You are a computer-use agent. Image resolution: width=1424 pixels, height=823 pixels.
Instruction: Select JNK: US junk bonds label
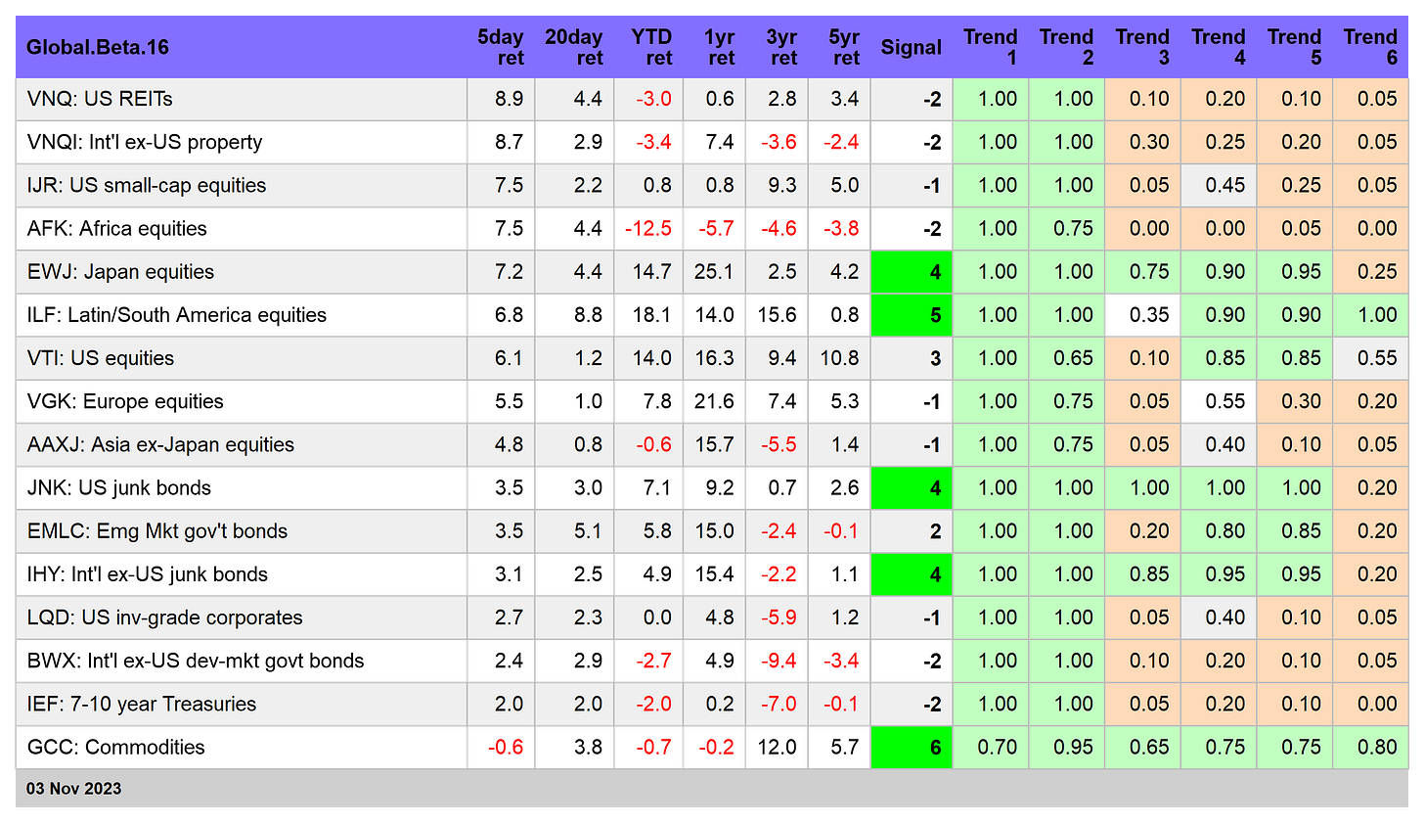(x=119, y=487)
